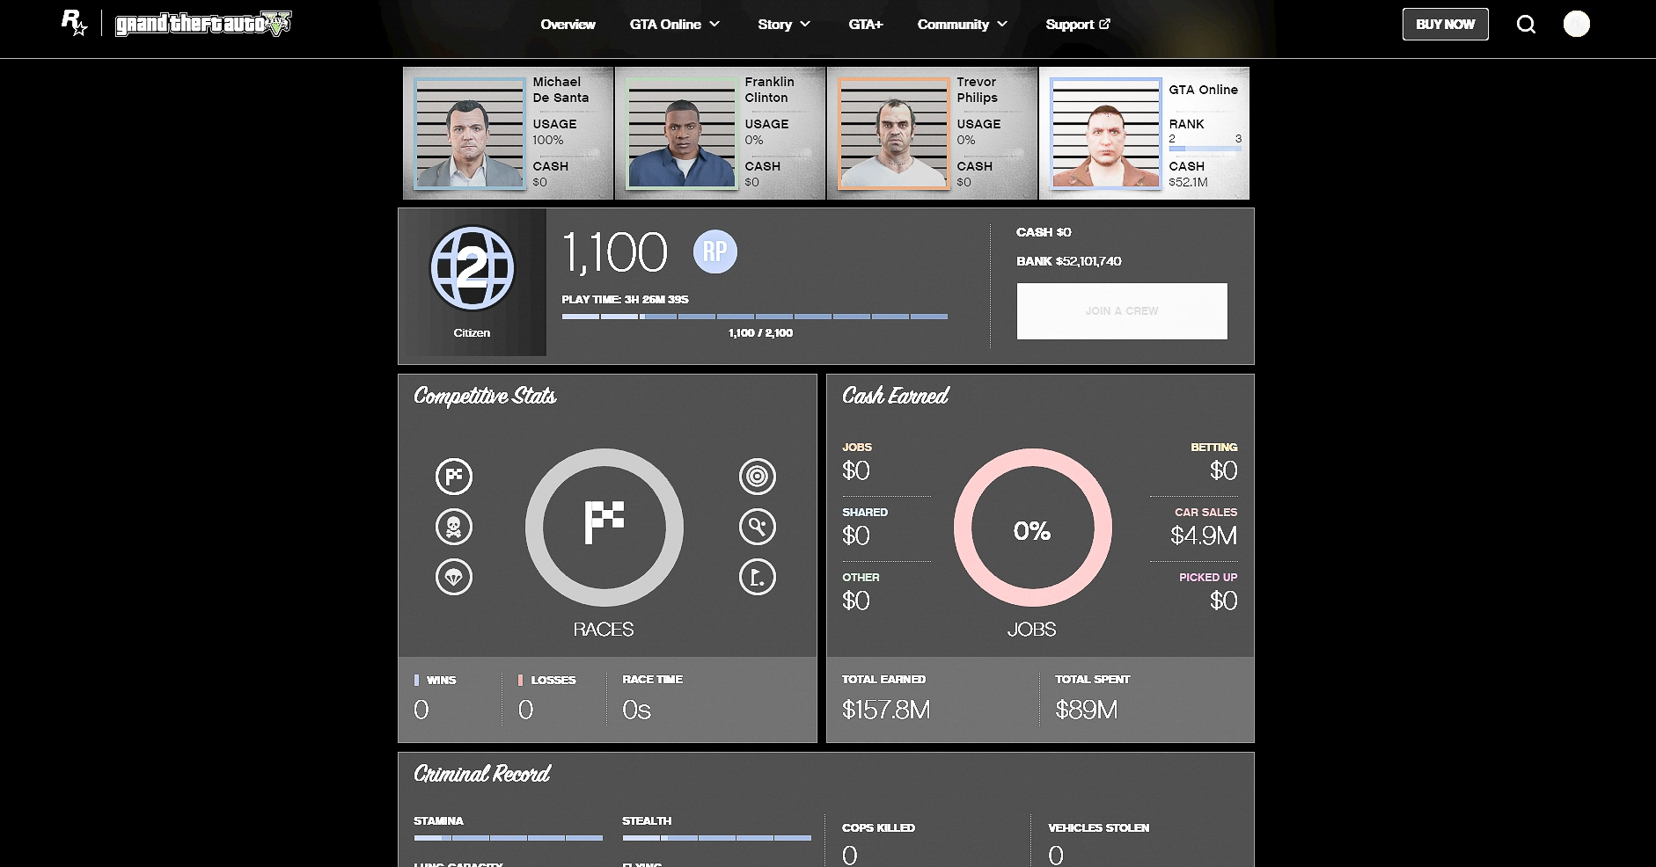Select the Michael De Santa character card
1656x867 pixels.
coord(509,134)
